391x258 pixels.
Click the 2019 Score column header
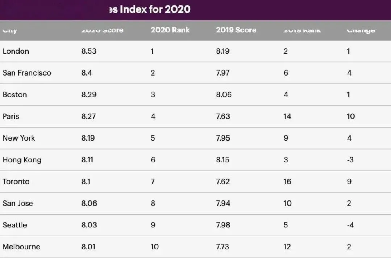[x=236, y=30]
